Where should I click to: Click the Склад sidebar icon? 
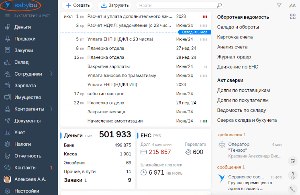pos(7,62)
